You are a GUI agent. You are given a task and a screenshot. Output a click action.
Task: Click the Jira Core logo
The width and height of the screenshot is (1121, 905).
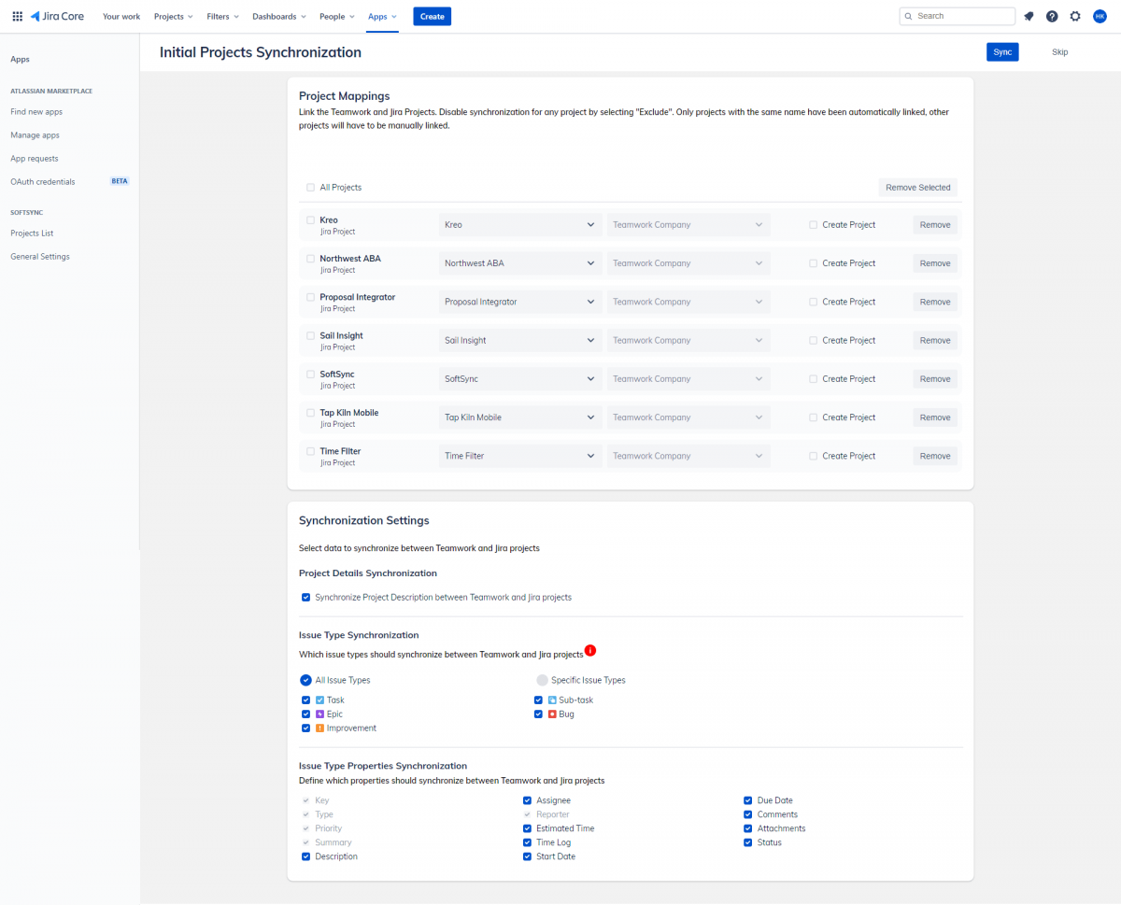click(58, 16)
